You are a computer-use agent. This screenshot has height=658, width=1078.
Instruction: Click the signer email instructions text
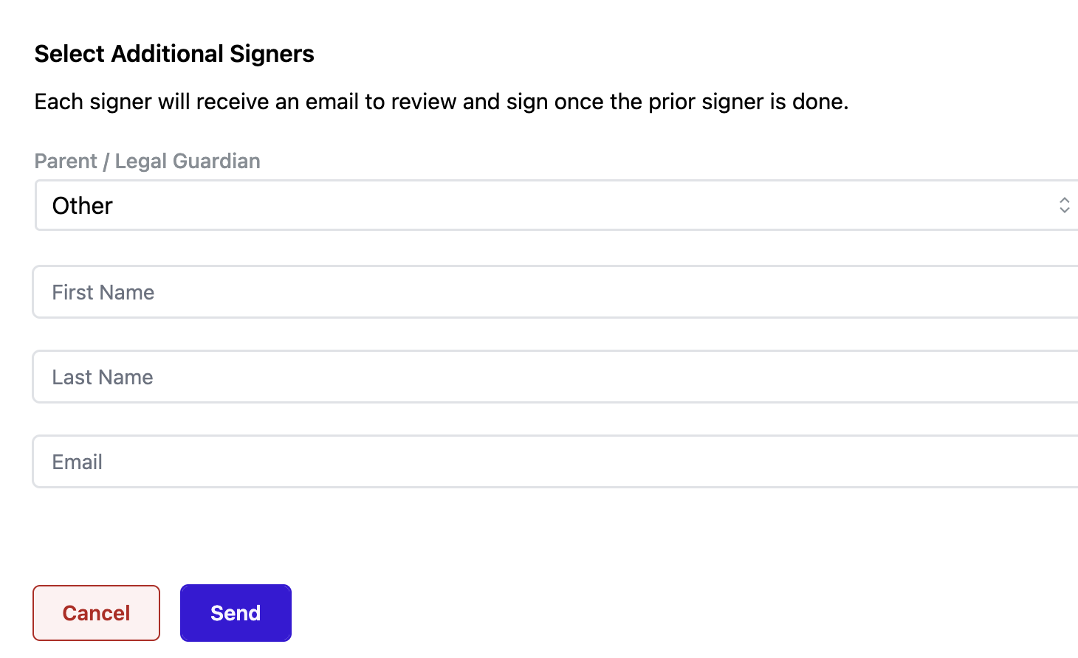[x=441, y=102]
